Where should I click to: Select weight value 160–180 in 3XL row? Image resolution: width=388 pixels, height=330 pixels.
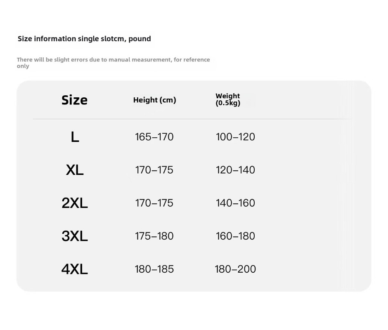pos(235,236)
